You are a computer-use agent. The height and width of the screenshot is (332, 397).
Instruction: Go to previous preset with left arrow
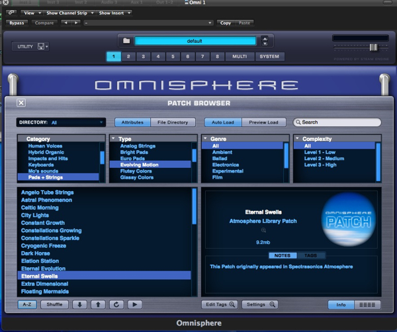(66, 22)
